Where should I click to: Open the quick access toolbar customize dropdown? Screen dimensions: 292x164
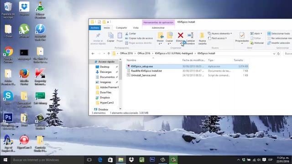tap(108, 22)
